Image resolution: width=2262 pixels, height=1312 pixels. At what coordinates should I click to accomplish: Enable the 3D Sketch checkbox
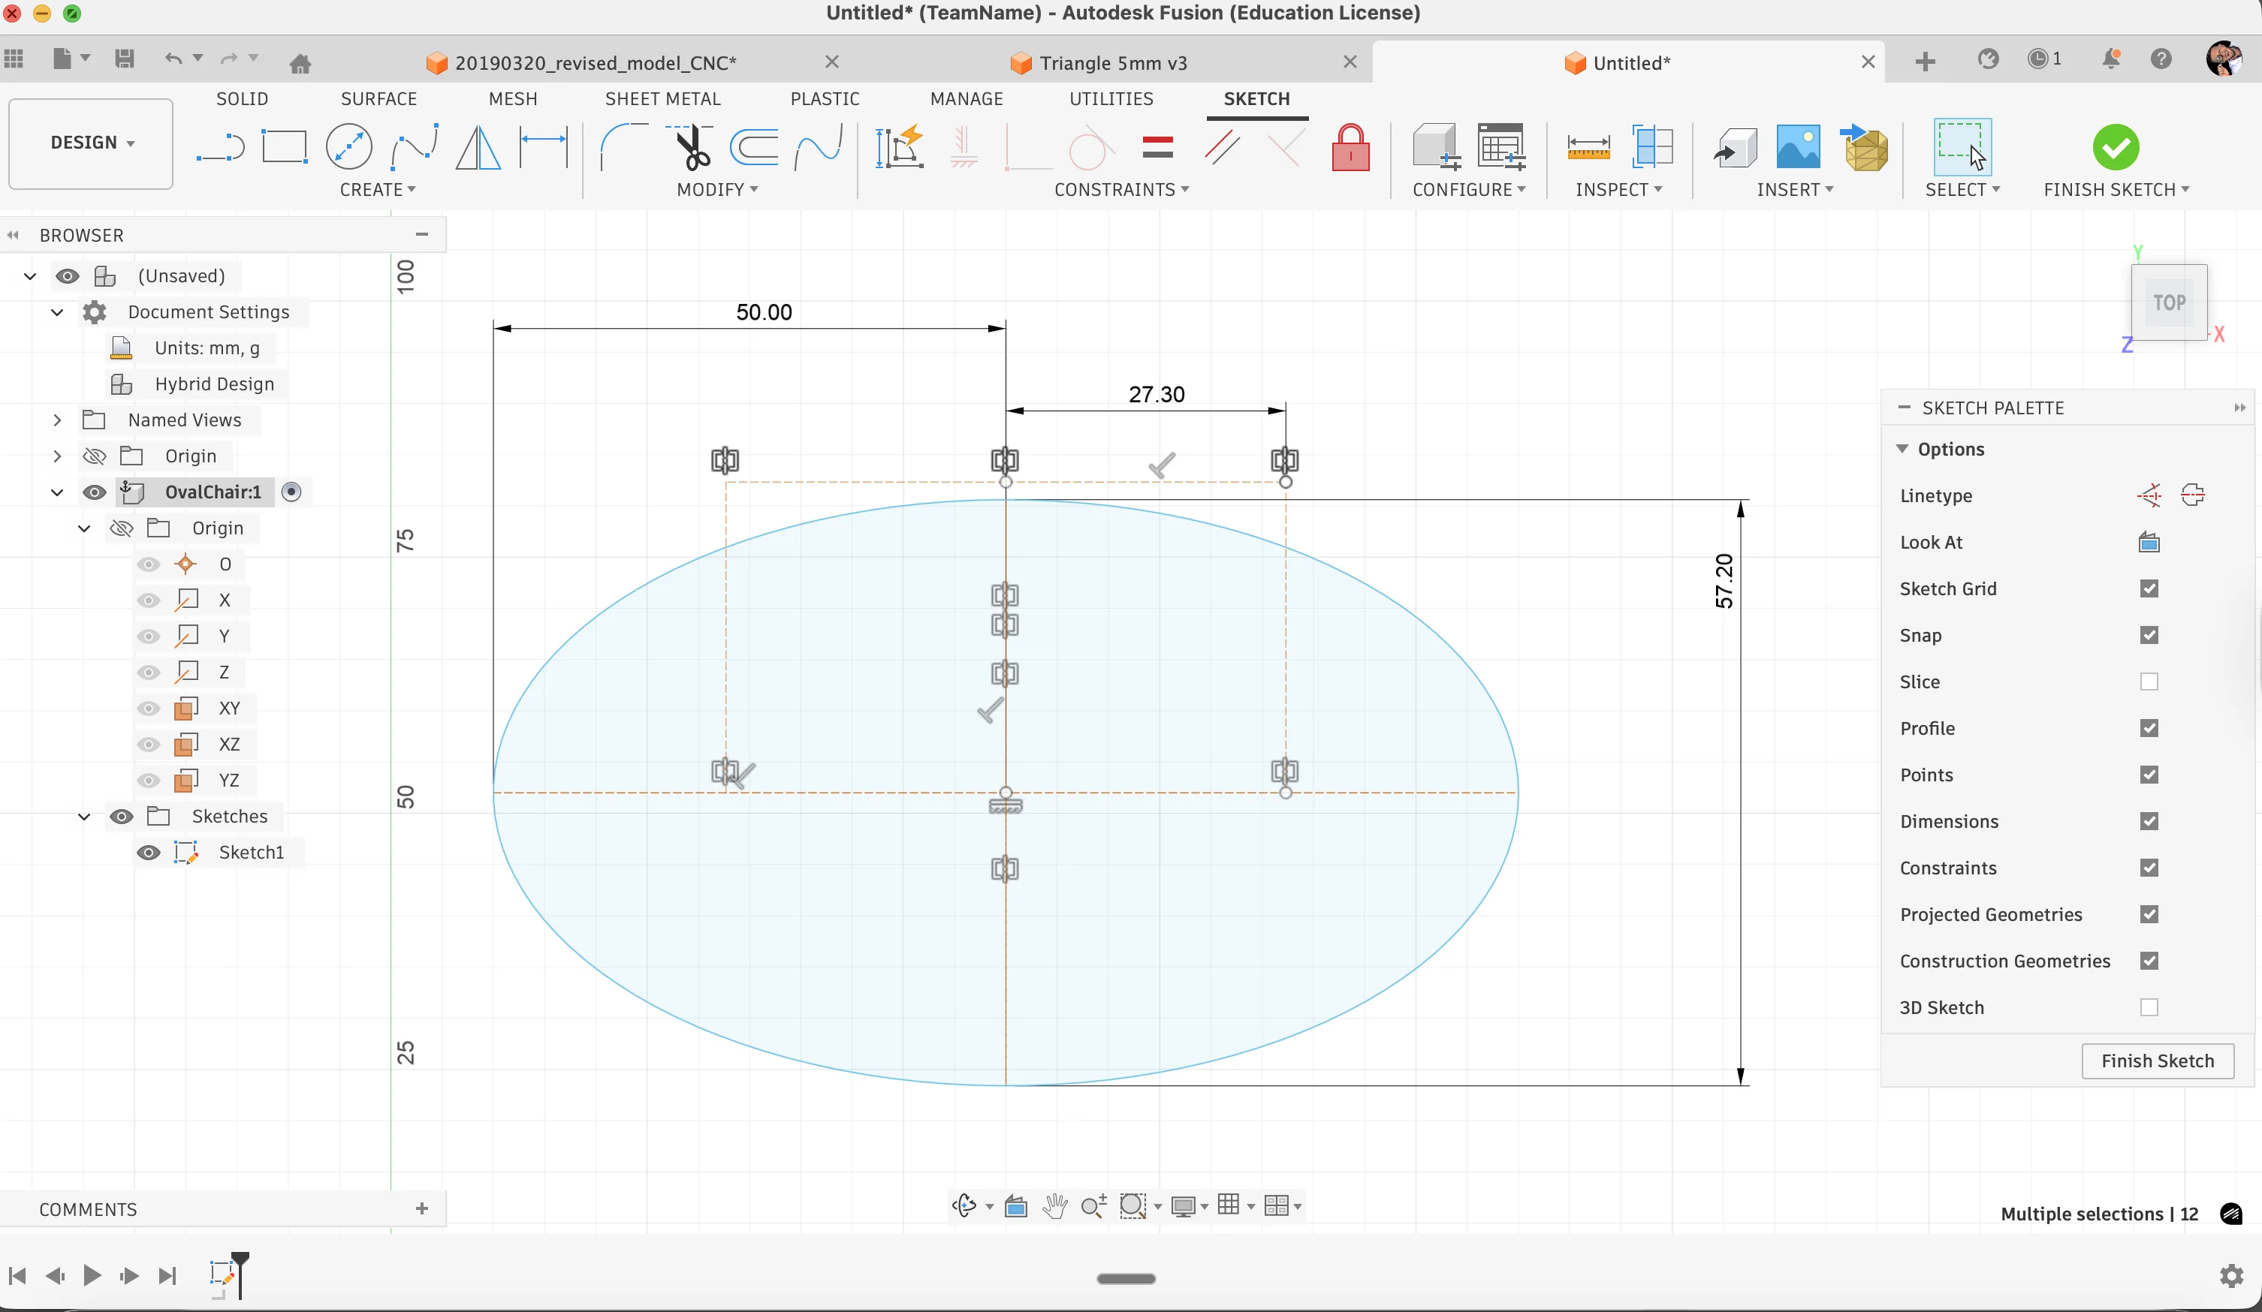point(2149,1008)
